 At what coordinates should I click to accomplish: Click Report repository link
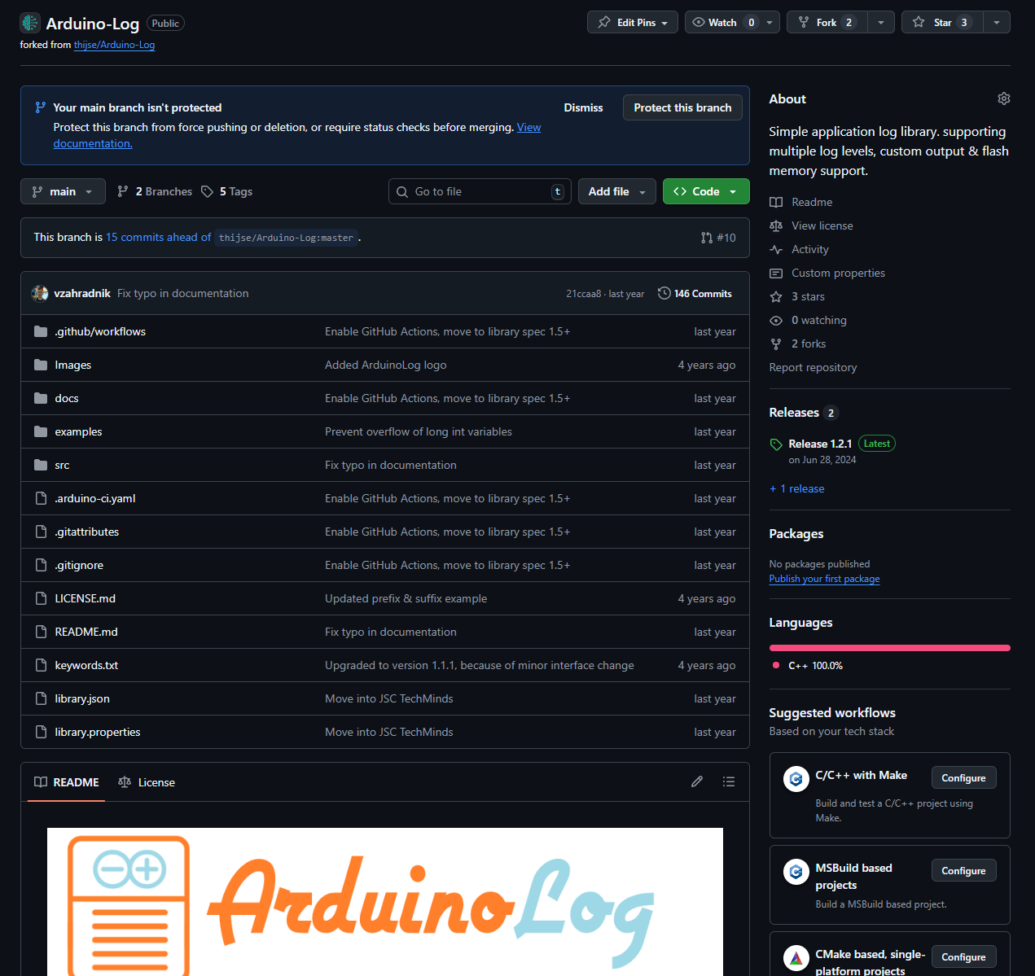click(x=813, y=367)
